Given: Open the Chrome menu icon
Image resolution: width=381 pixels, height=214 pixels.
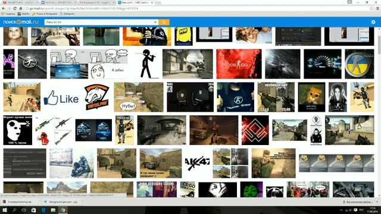Looking at the screenshot, I should (377, 8).
